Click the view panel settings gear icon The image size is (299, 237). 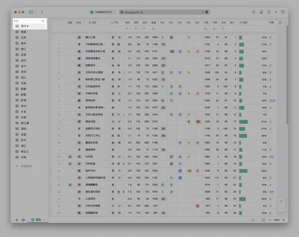(43, 21)
